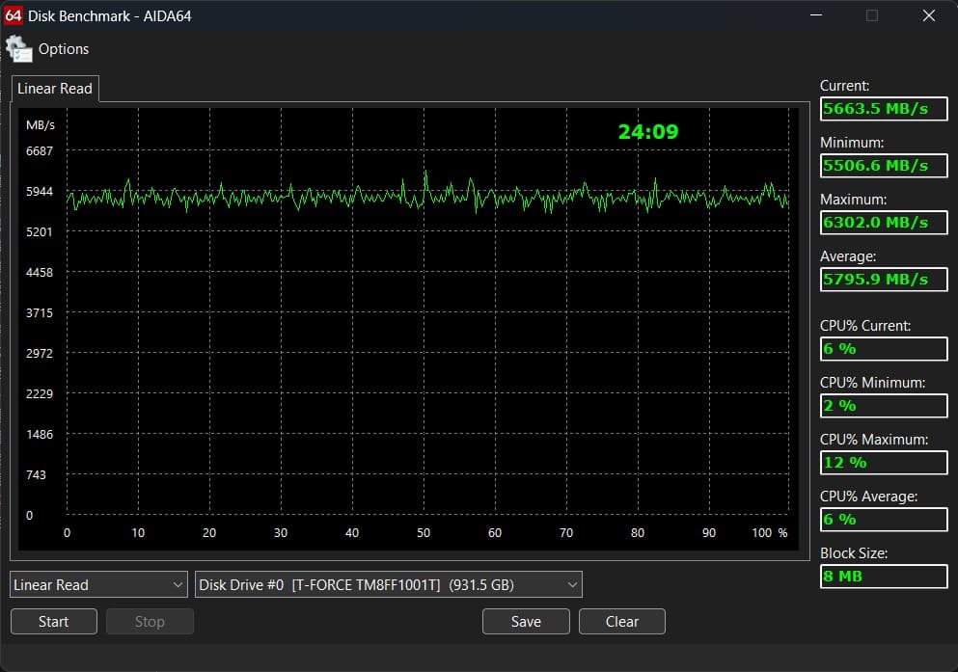Click the 100 % x-axis label
The height and width of the screenshot is (672, 958).
(769, 533)
